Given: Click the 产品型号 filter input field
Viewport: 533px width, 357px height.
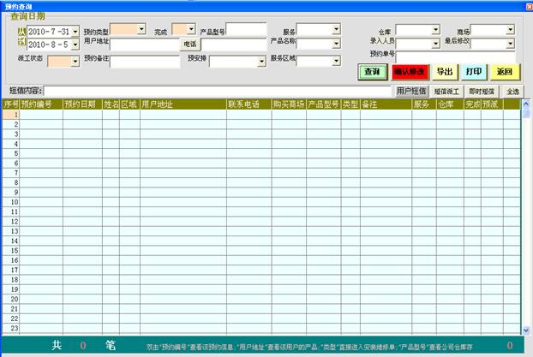Looking at the screenshot, I should click(246, 29).
